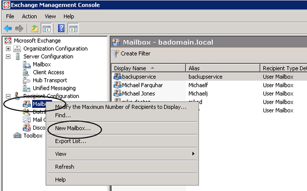Select Toolbox tree item
Viewport: 307px width, 191px height.
33,135
